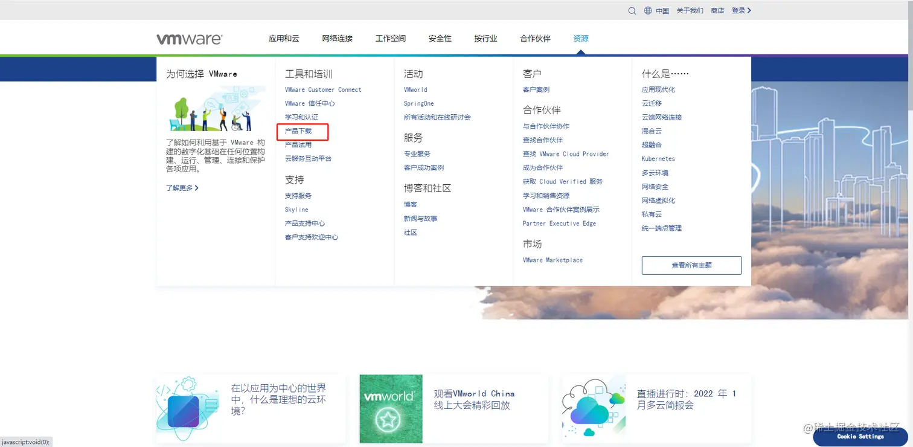Open 查找 VMware Cloud Provider
Viewport: 913px width, 447px height.
(566, 154)
